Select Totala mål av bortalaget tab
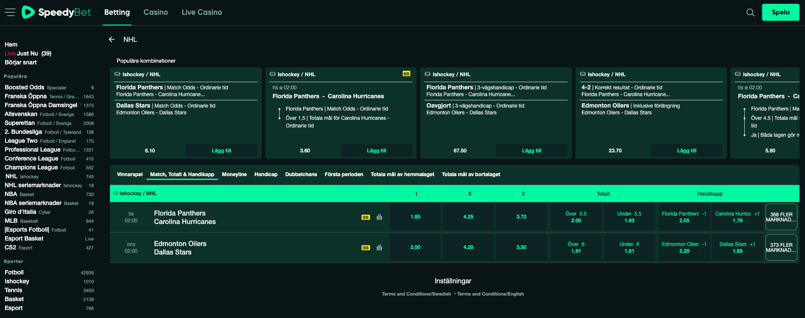805x318 pixels. tap(471, 174)
